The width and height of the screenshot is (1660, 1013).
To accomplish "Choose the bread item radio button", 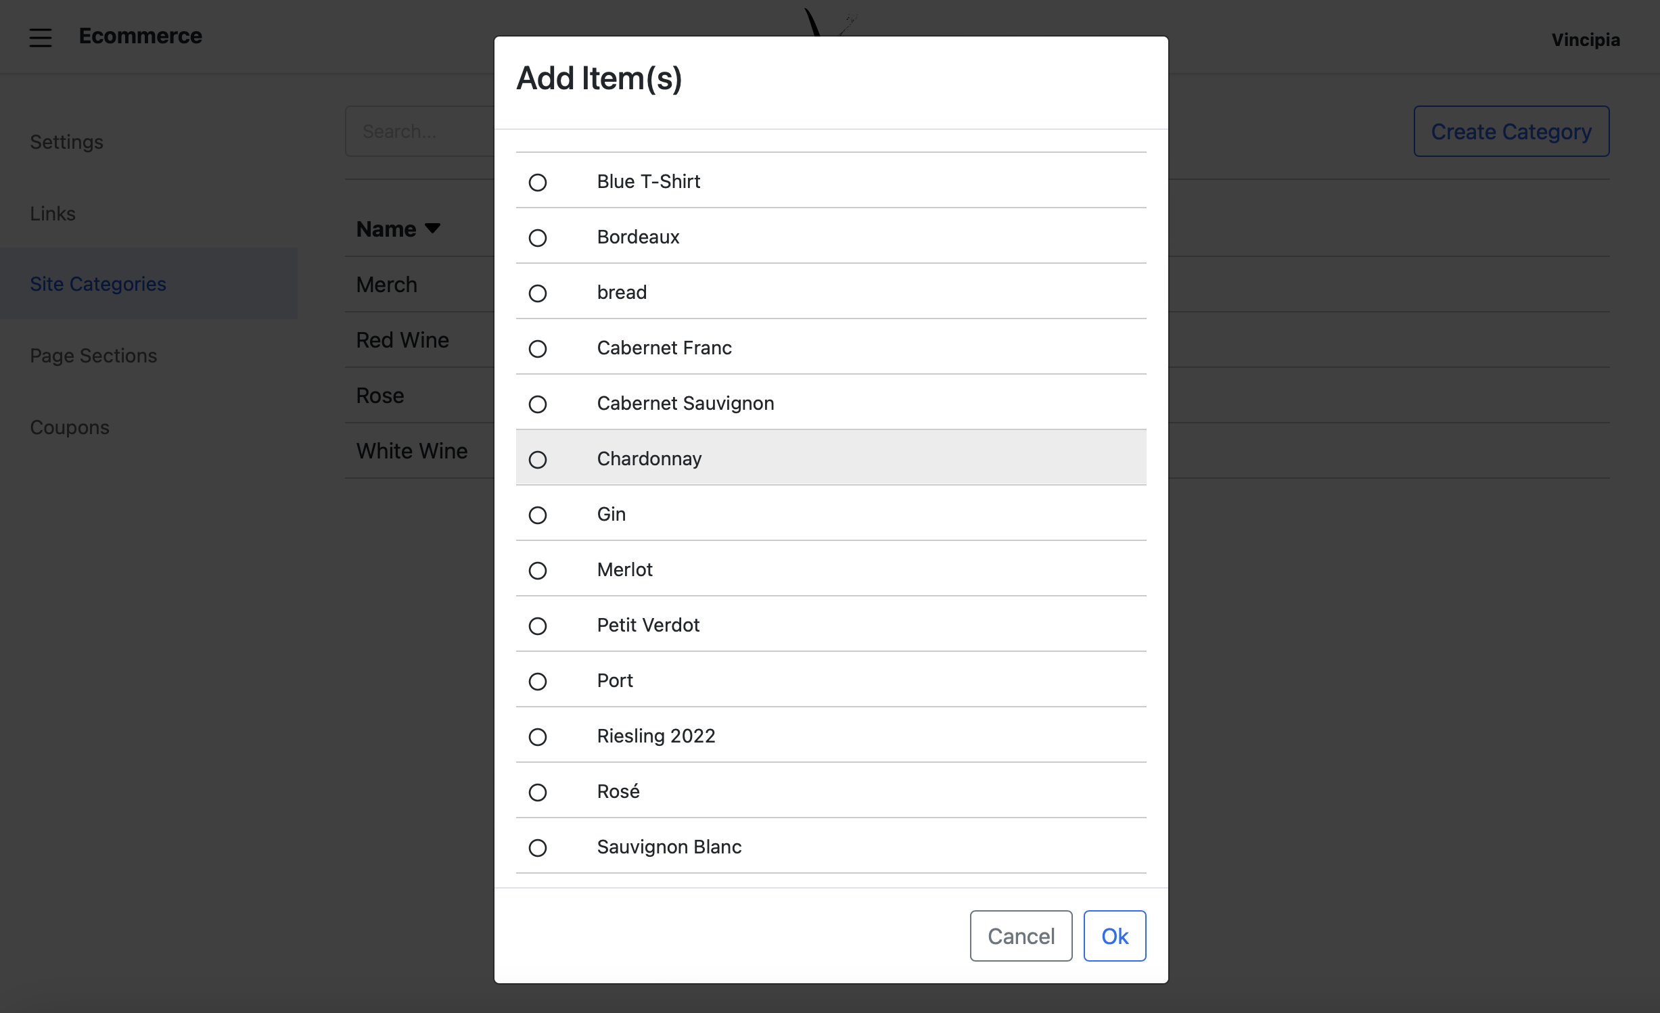I will [538, 293].
